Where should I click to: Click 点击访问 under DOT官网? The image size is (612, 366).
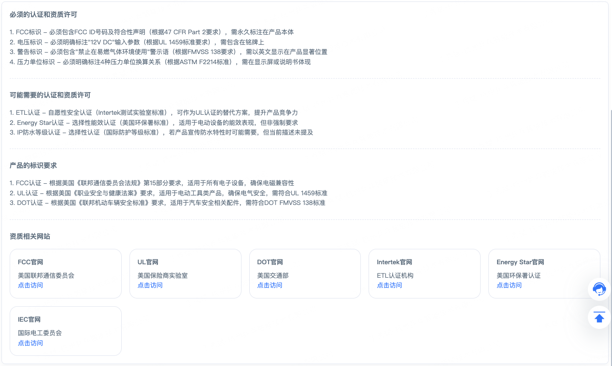tap(270, 285)
